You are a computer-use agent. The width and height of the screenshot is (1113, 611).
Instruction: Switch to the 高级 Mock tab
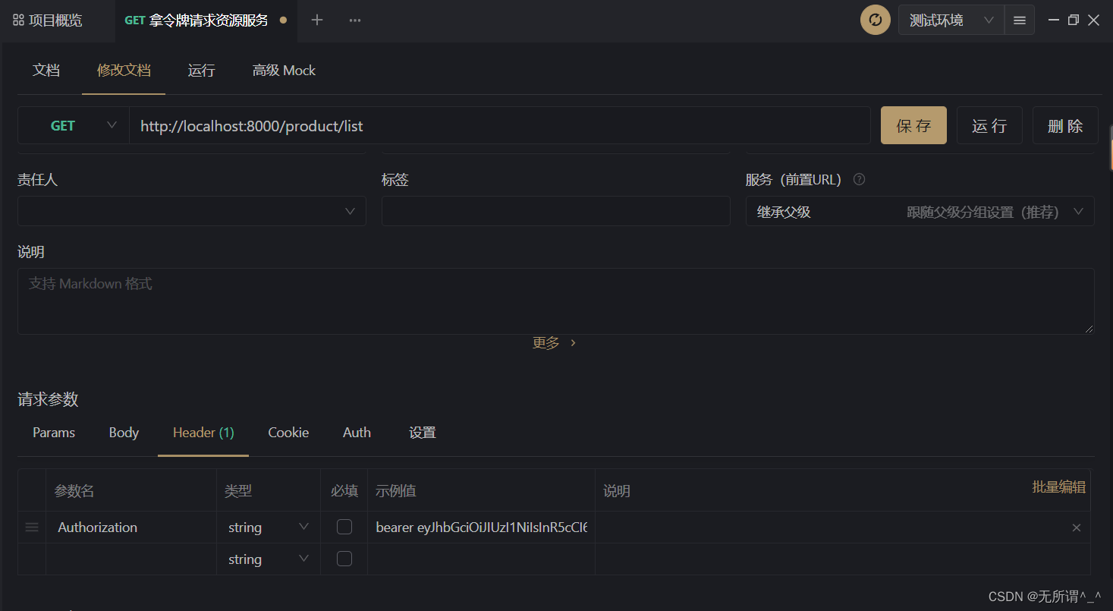tap(284, 70)
